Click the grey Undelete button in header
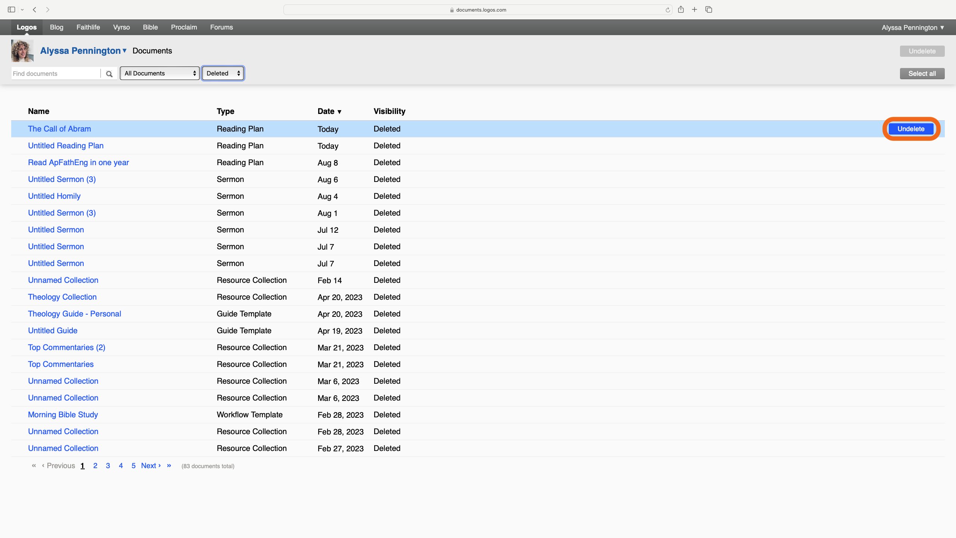The width and height of the screenshot is (956, 538). (922, 51)
